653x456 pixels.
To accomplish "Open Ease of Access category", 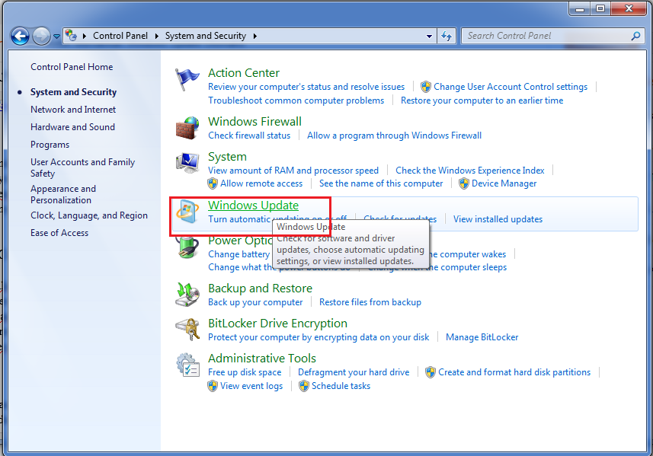I will [59, 233].
